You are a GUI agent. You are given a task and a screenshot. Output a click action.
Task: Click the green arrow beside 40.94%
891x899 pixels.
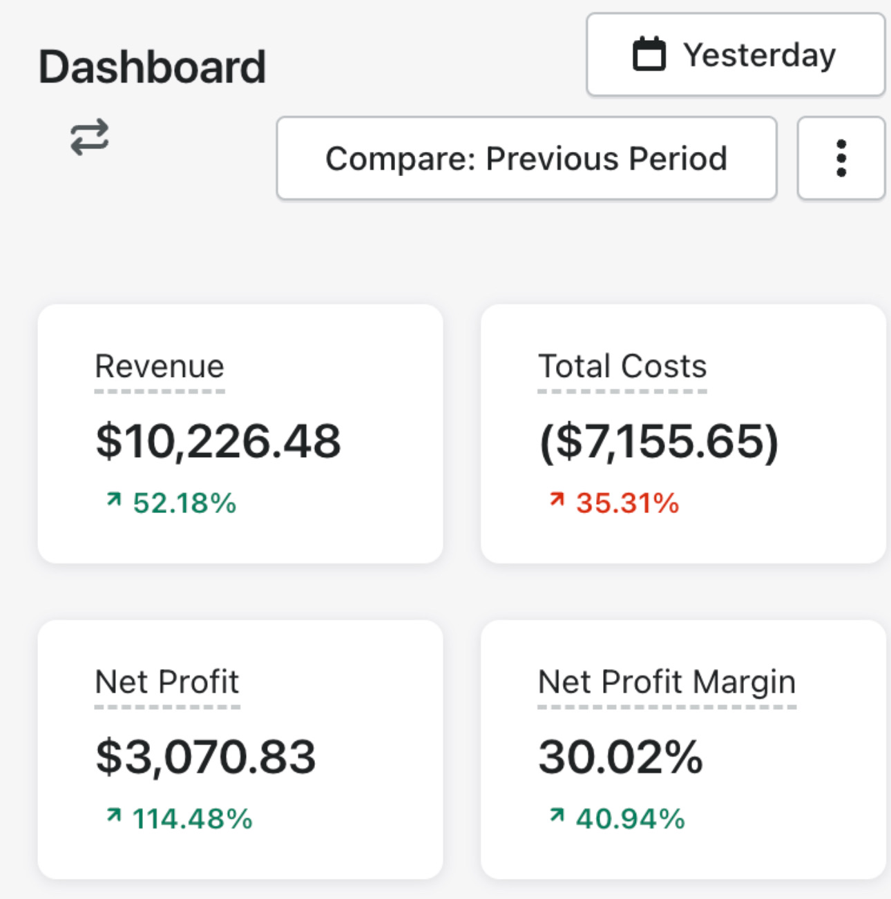[x=557, y=815]
